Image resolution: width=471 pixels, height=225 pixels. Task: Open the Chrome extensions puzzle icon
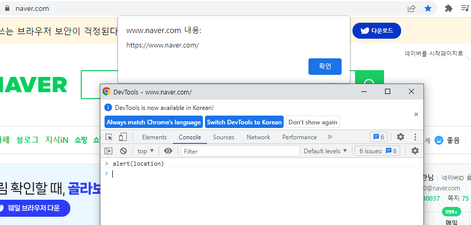coord(448,8)
